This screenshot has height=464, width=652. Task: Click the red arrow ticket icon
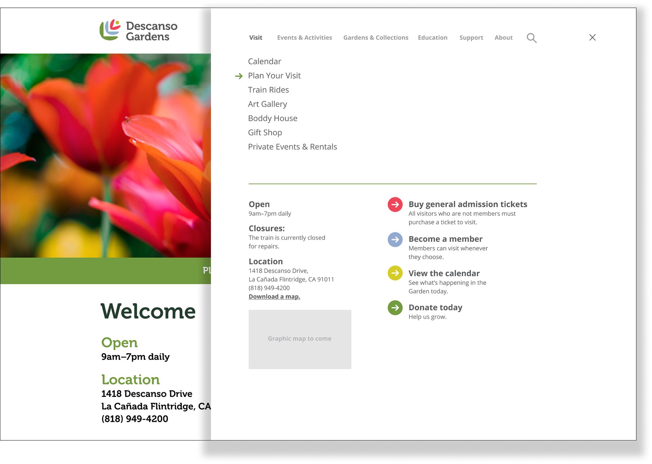tap(395, 205)
